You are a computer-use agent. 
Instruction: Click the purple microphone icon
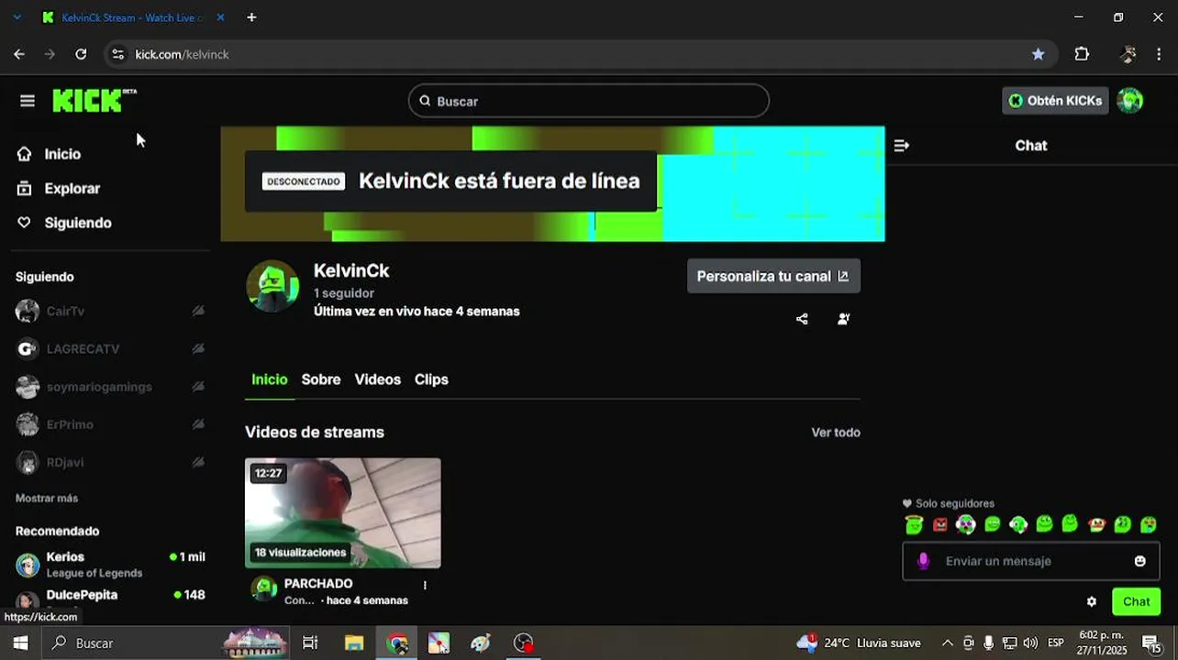tap(924, 561)
